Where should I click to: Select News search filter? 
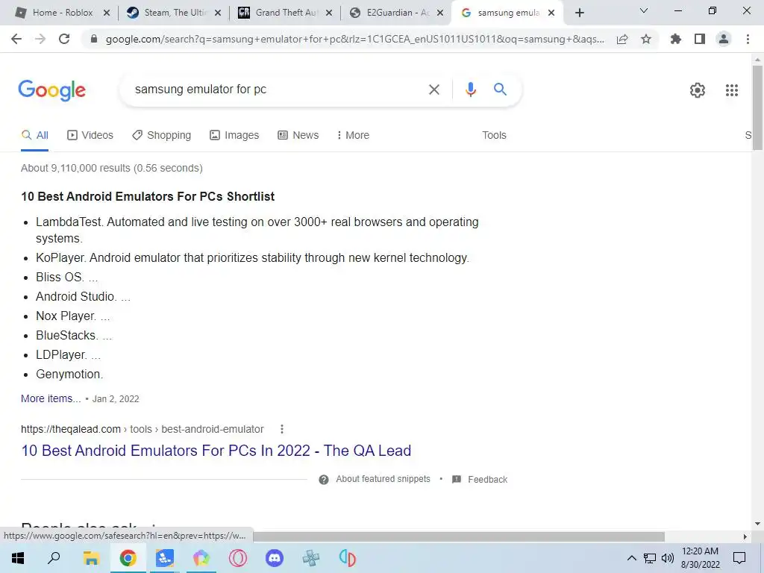coord(298,135)
